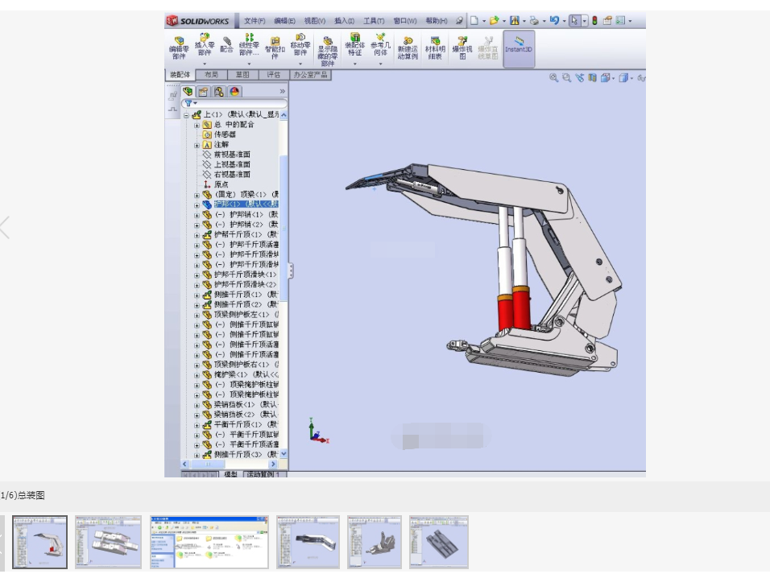This screenshot has height=574, width=770.
Task: Open the second gallery thumbnail
Action: pyautogui.click(x=108, y=542)
